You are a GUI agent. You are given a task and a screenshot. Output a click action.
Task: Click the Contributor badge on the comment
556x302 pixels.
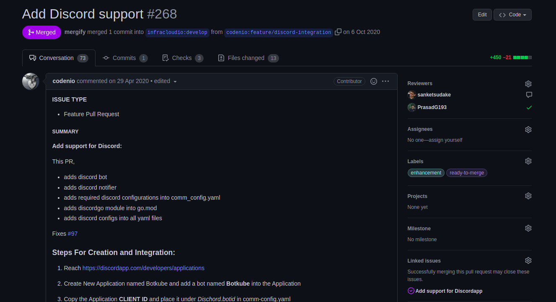[349, 81]
